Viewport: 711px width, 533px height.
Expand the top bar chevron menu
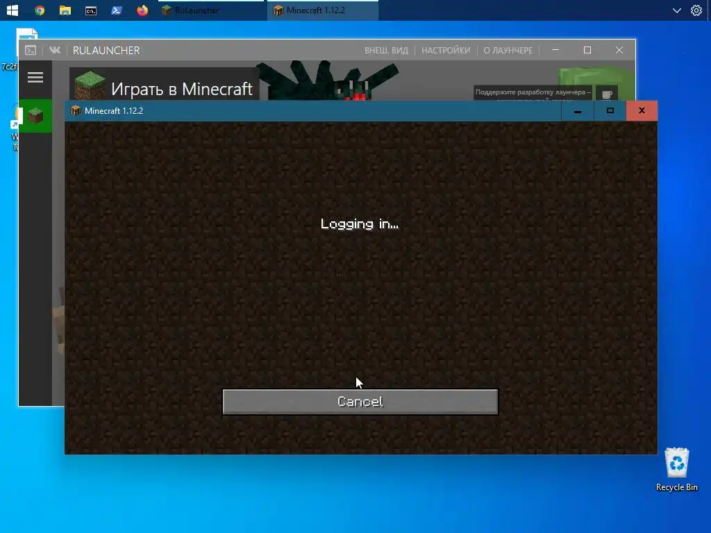(676, 10)
